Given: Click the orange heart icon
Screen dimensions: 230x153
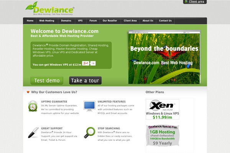Looking at the screenshot, I should [28, 92].
